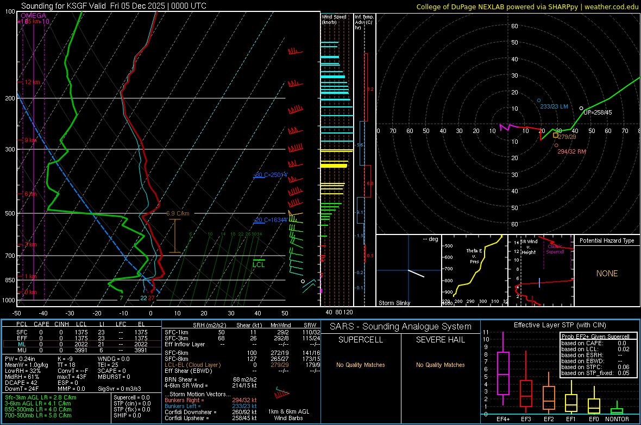Click the Wind Speed (knots) panel header
The image size is (641, 425).
[334, 20]
